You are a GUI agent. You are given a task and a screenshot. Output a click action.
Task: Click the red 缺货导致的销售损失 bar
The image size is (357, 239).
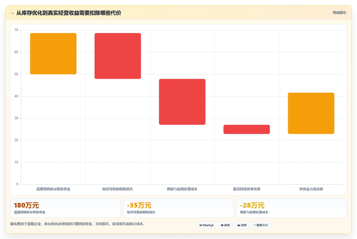tap(118, 56)
